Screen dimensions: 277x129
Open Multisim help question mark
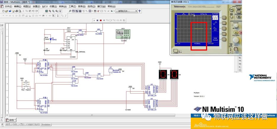[140, 11]
